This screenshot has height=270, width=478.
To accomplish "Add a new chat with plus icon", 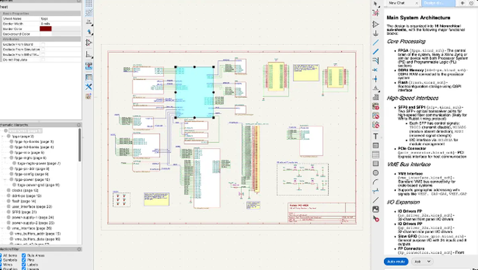I will pos(462,3).
